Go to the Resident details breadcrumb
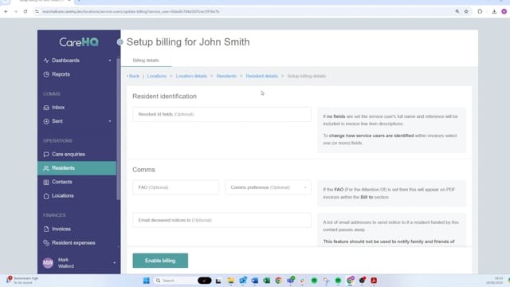Viewport: 510px width, 287px height. (x=262, y=77)
